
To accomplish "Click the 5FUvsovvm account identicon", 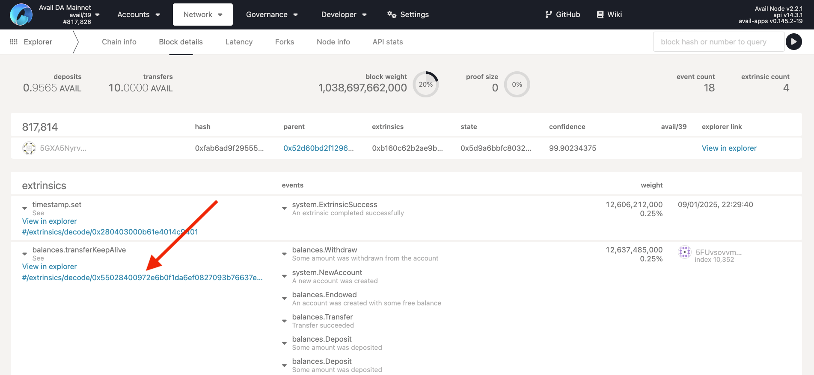I will coord(685,252).
